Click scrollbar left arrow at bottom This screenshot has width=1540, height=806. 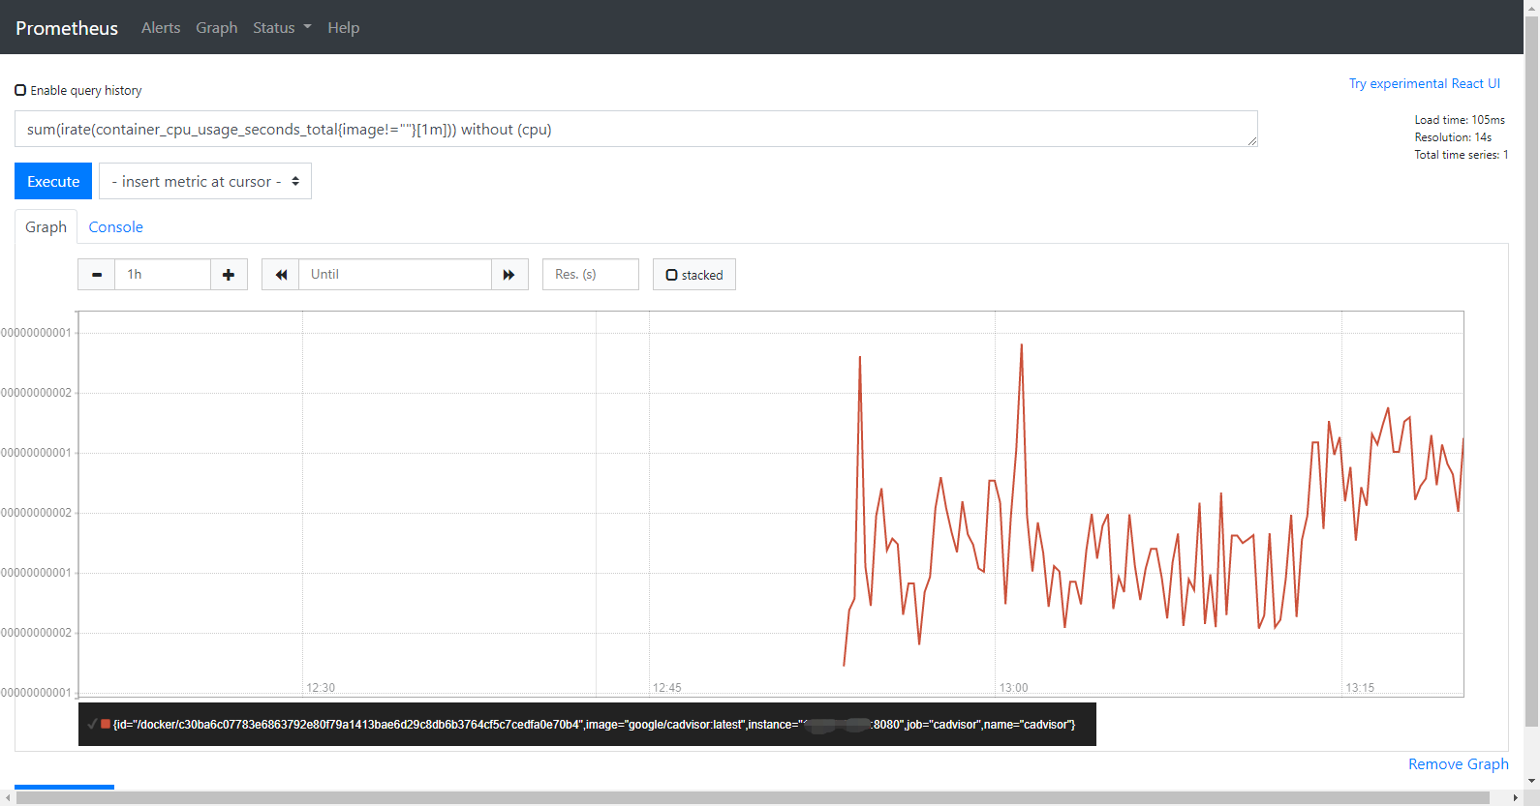(x=8, y=798)
